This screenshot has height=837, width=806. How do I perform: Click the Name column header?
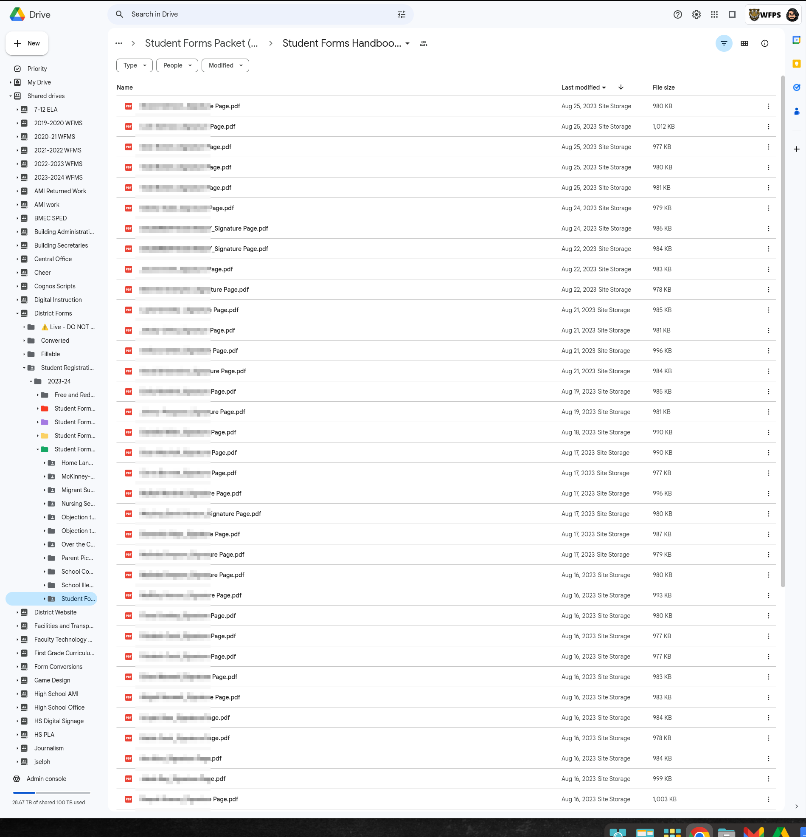[x=125, y=87]
